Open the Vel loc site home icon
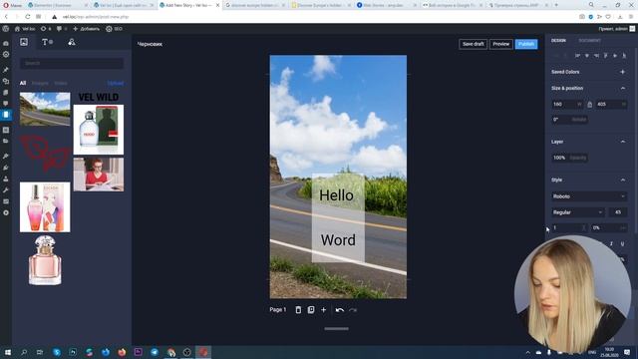The width and height of the screenshot is (638, 359). [x=17, y=29]
